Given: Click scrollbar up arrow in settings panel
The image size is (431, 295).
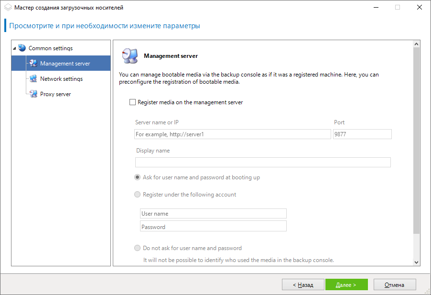Looking at the screenshot, I should 416,44.
